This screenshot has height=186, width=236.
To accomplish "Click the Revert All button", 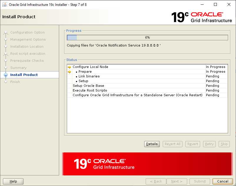I will 172,144.
